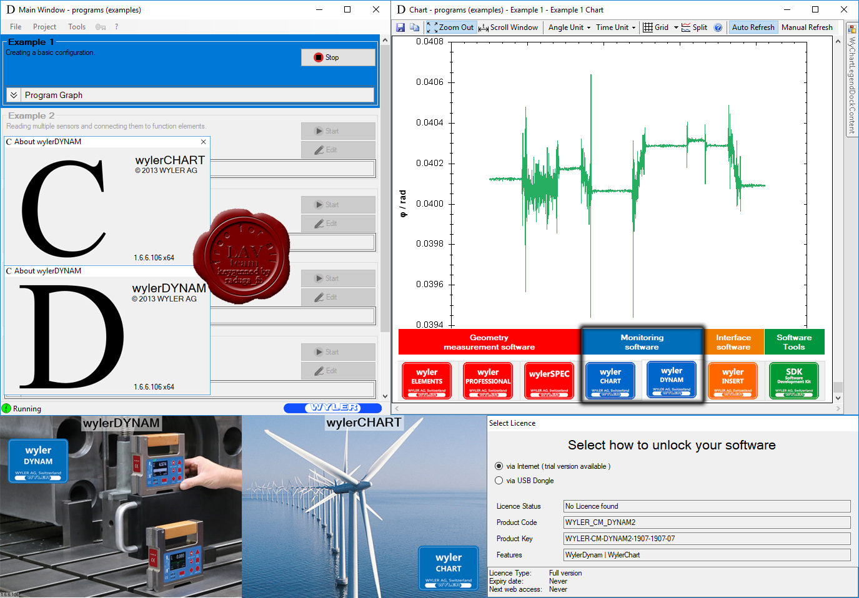The height and width of the screenshot is (598, 859).
Task: Click the "Running" status text
Action: coord(27,409)
